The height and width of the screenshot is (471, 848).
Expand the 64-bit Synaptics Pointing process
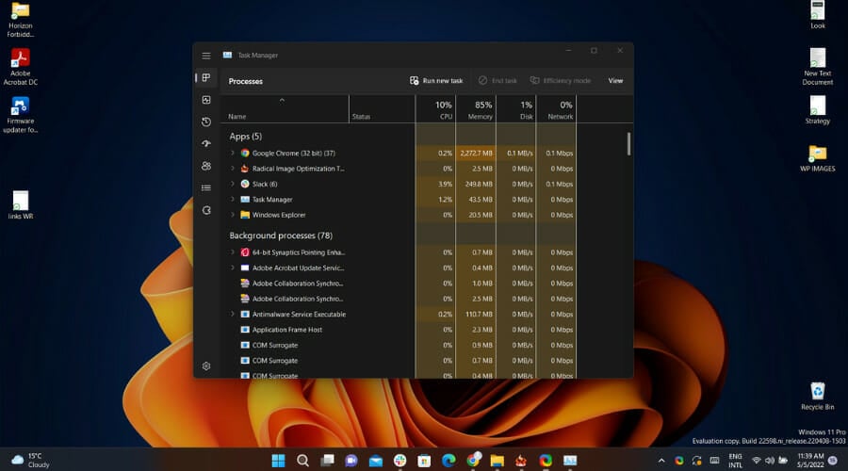point(233,252)
